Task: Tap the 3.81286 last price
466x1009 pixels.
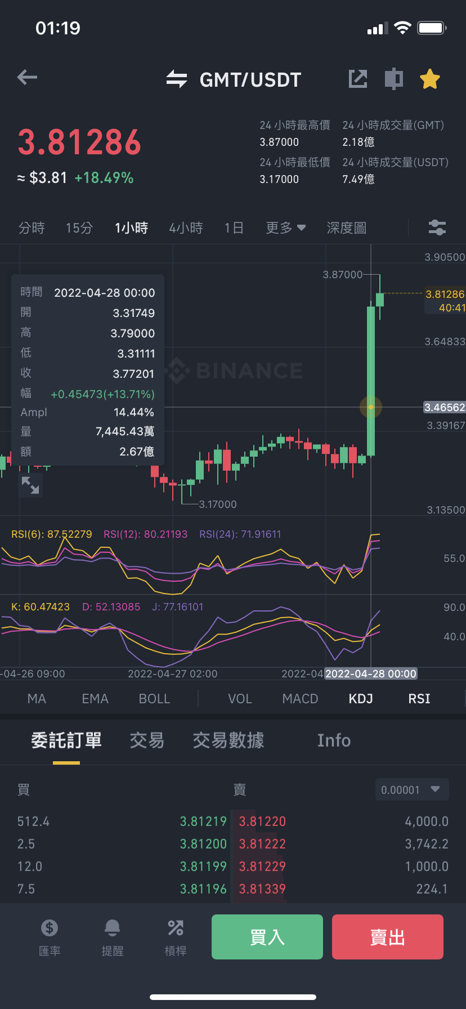Action: point(79,142)
